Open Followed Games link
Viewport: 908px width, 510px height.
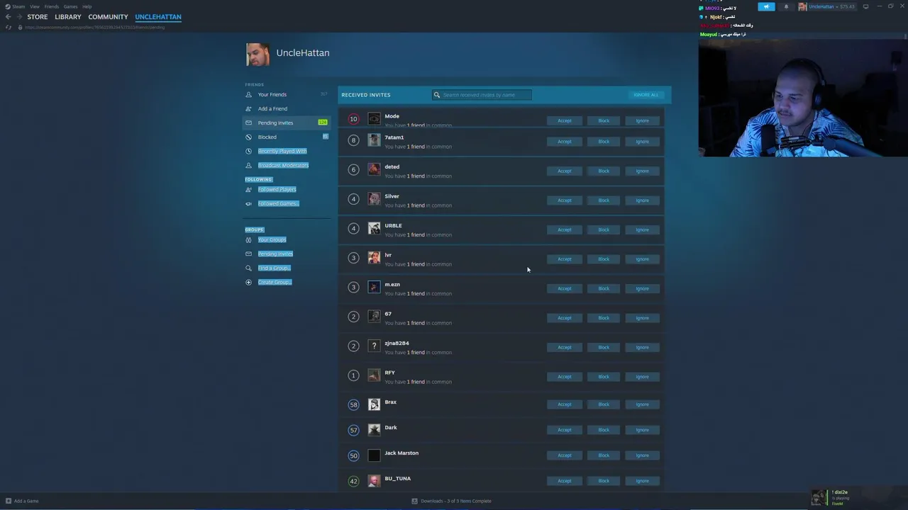pos(278,203)
